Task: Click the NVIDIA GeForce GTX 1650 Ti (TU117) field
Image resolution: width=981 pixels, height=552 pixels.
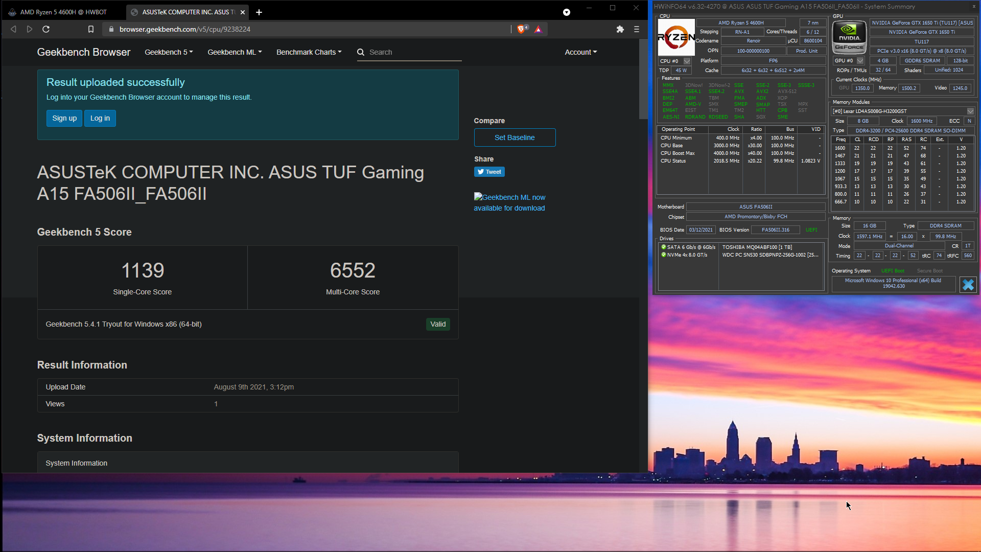Action: [922, 22]
